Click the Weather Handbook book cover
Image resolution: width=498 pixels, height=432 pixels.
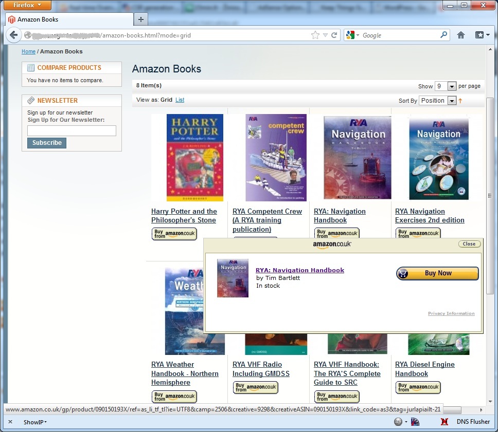click(x=184, y=311)
